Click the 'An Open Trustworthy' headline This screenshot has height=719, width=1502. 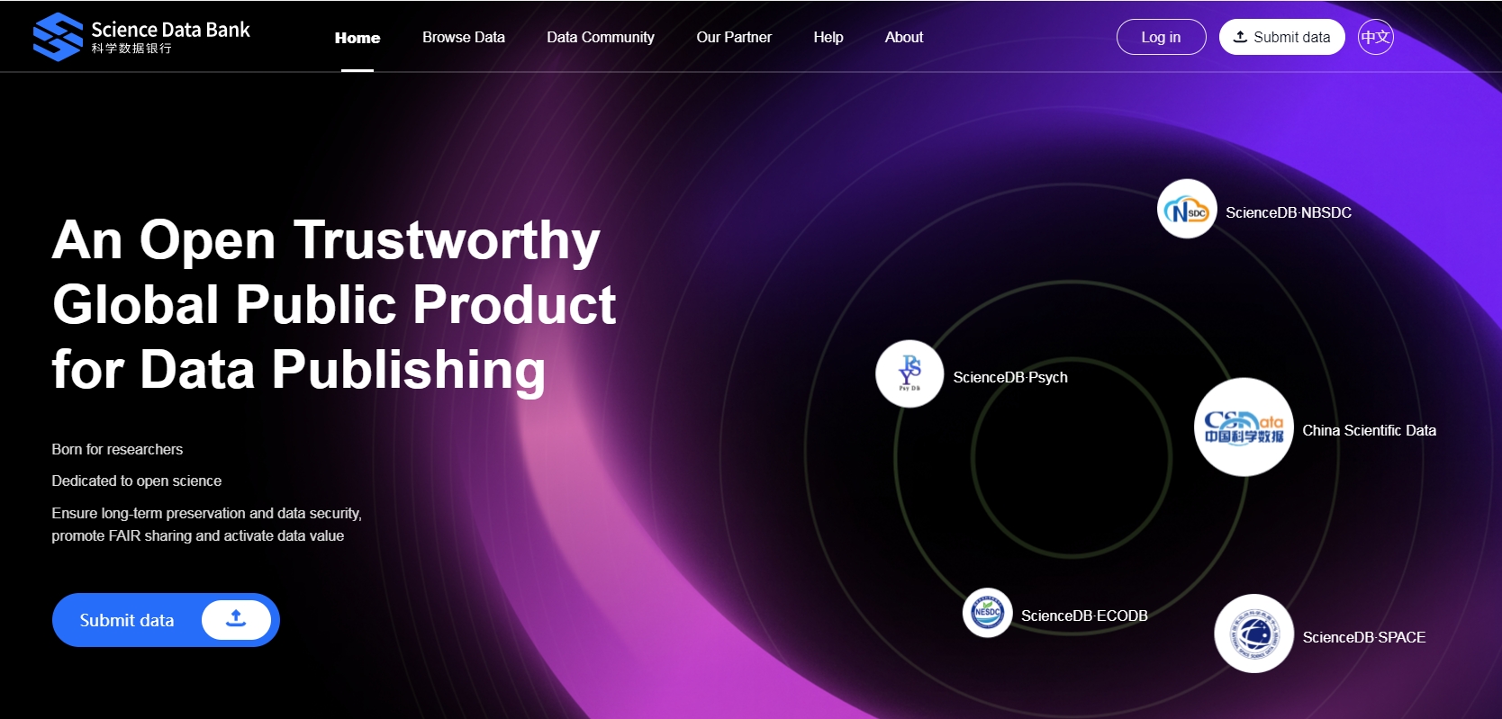[326, 240]
